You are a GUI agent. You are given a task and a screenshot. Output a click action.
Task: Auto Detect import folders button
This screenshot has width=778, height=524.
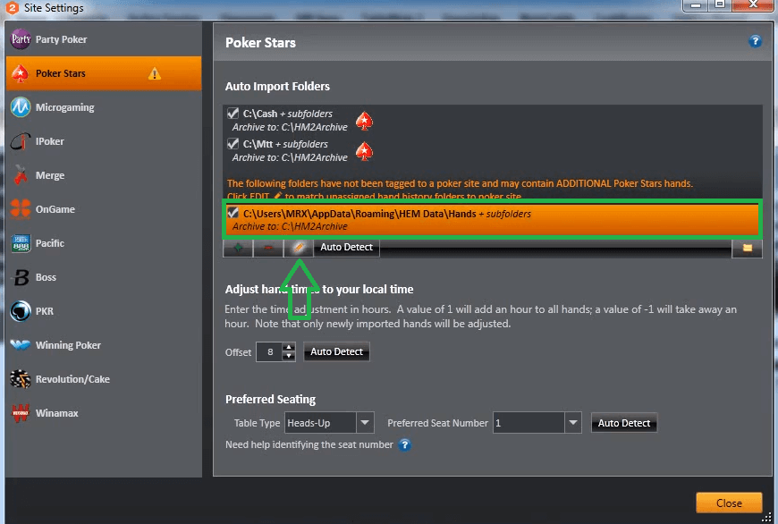[346, 247]
